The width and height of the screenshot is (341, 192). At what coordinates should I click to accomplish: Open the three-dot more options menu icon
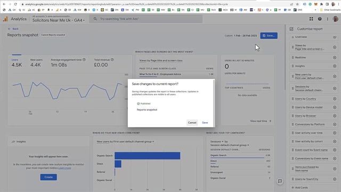(x=328, y=19)
